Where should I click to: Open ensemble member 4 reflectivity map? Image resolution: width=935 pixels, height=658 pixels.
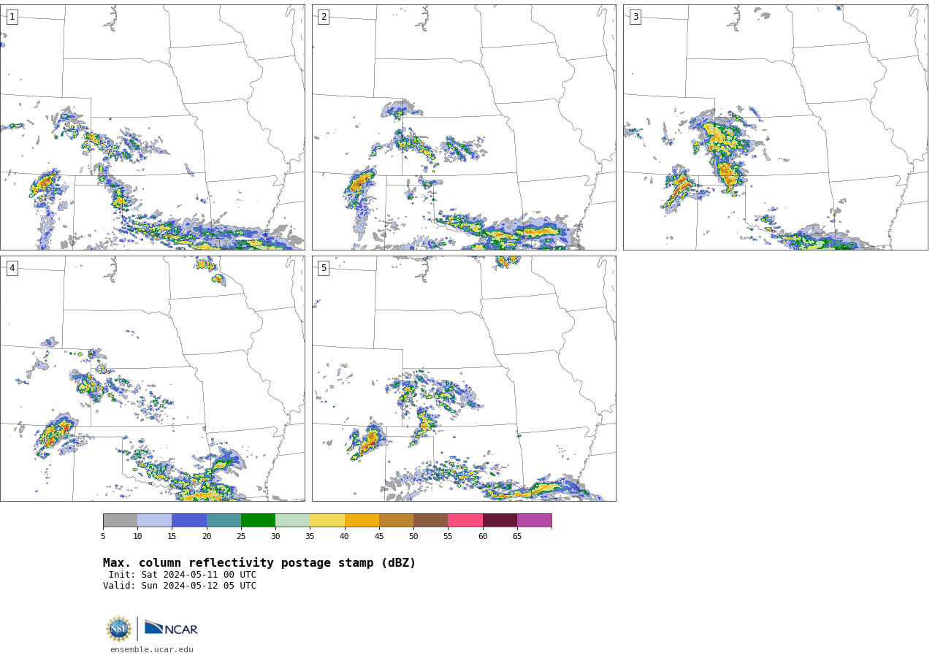(152, 378)
